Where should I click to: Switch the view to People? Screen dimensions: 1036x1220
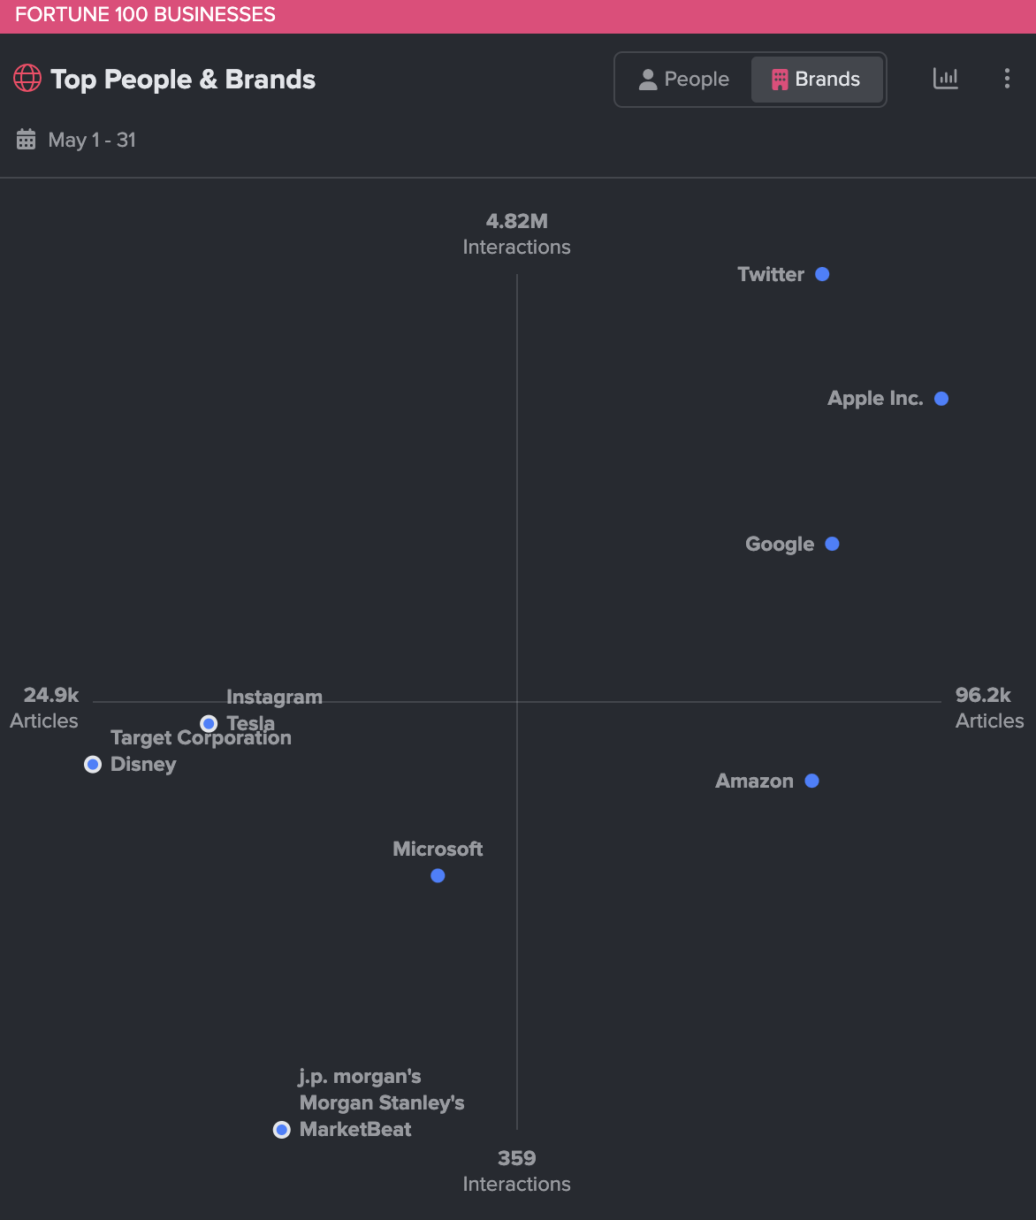click(682, 79)
